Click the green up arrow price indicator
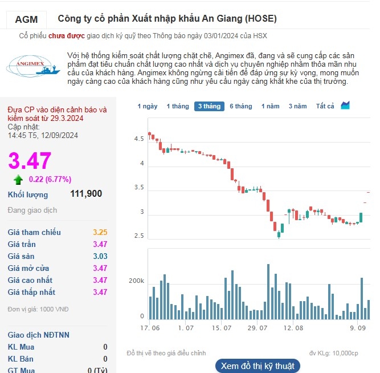This screenshot has width=380, height=373. (18, 180)
